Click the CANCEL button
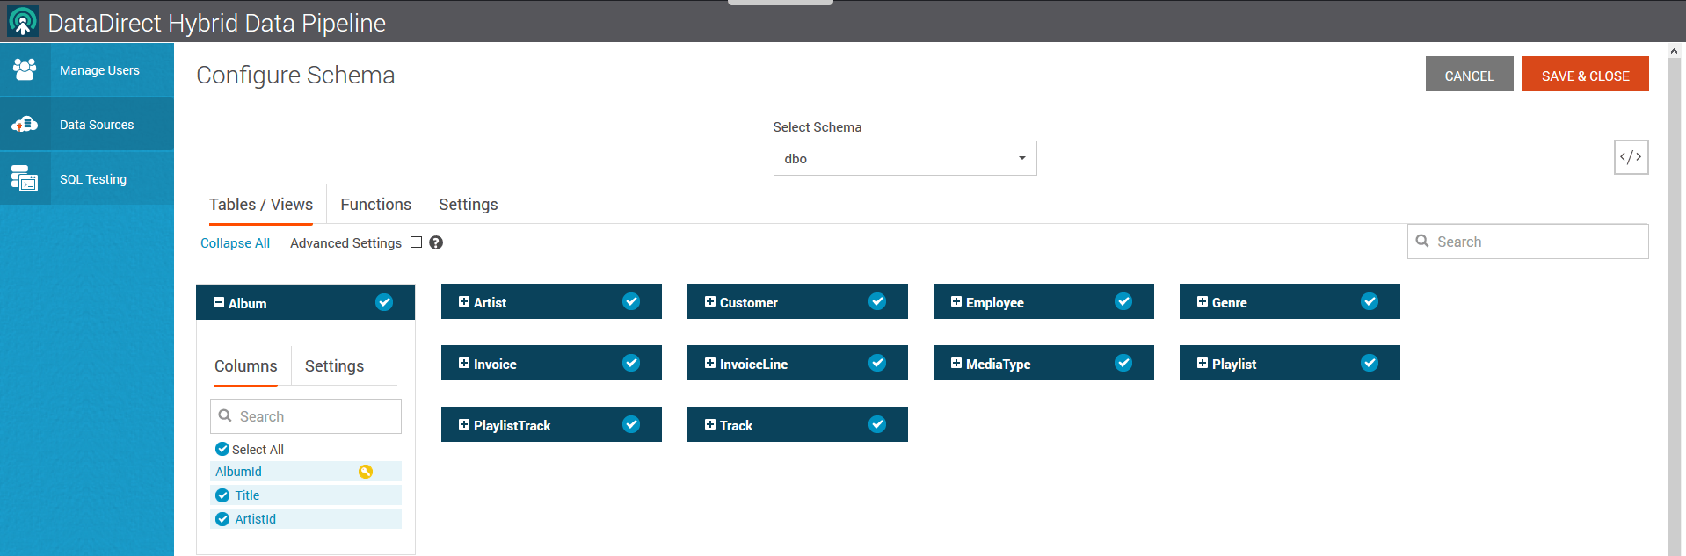This screenshot has height=556, width=1686. click(x=1470, y=76)
